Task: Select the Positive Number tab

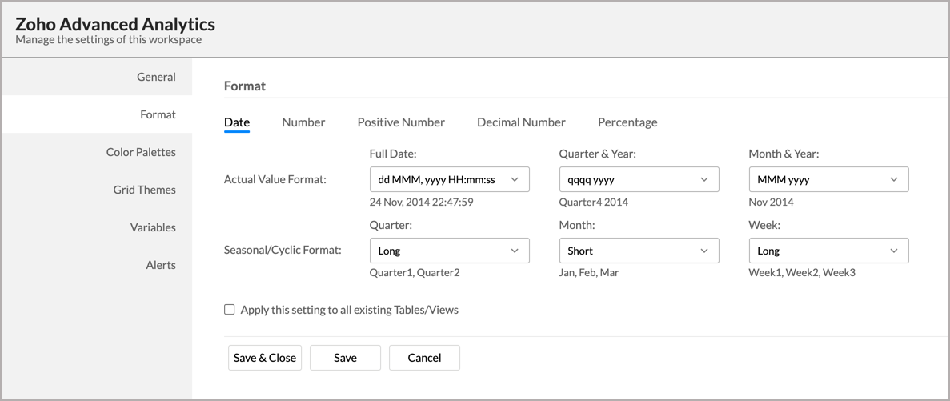Action: point(401,122)
